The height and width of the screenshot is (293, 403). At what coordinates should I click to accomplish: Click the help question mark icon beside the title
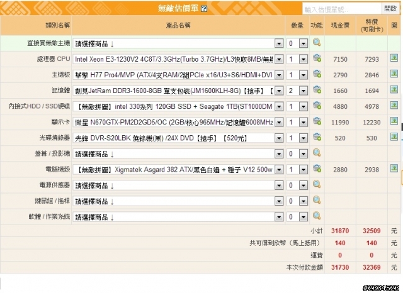click(x=204, y=9)
